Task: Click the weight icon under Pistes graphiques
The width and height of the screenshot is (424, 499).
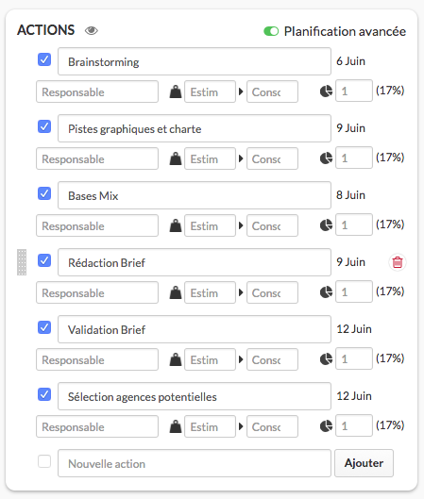Action: pyautogui.click(x=176, y=158)
